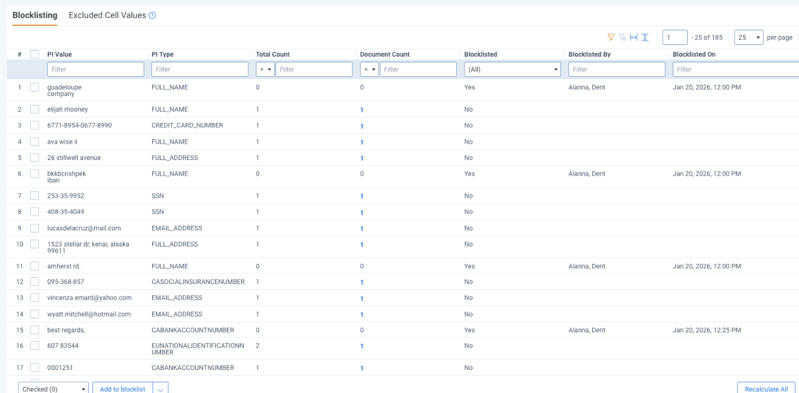The image size is (799, 393).
Task: Sort by the Total Count column header
Action: pos(273,54)
